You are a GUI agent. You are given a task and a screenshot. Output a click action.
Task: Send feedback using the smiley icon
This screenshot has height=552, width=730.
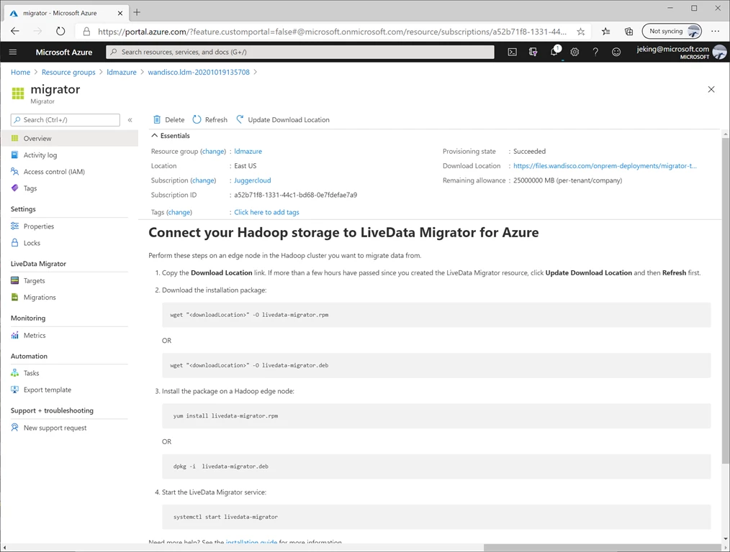click(616, 52)
